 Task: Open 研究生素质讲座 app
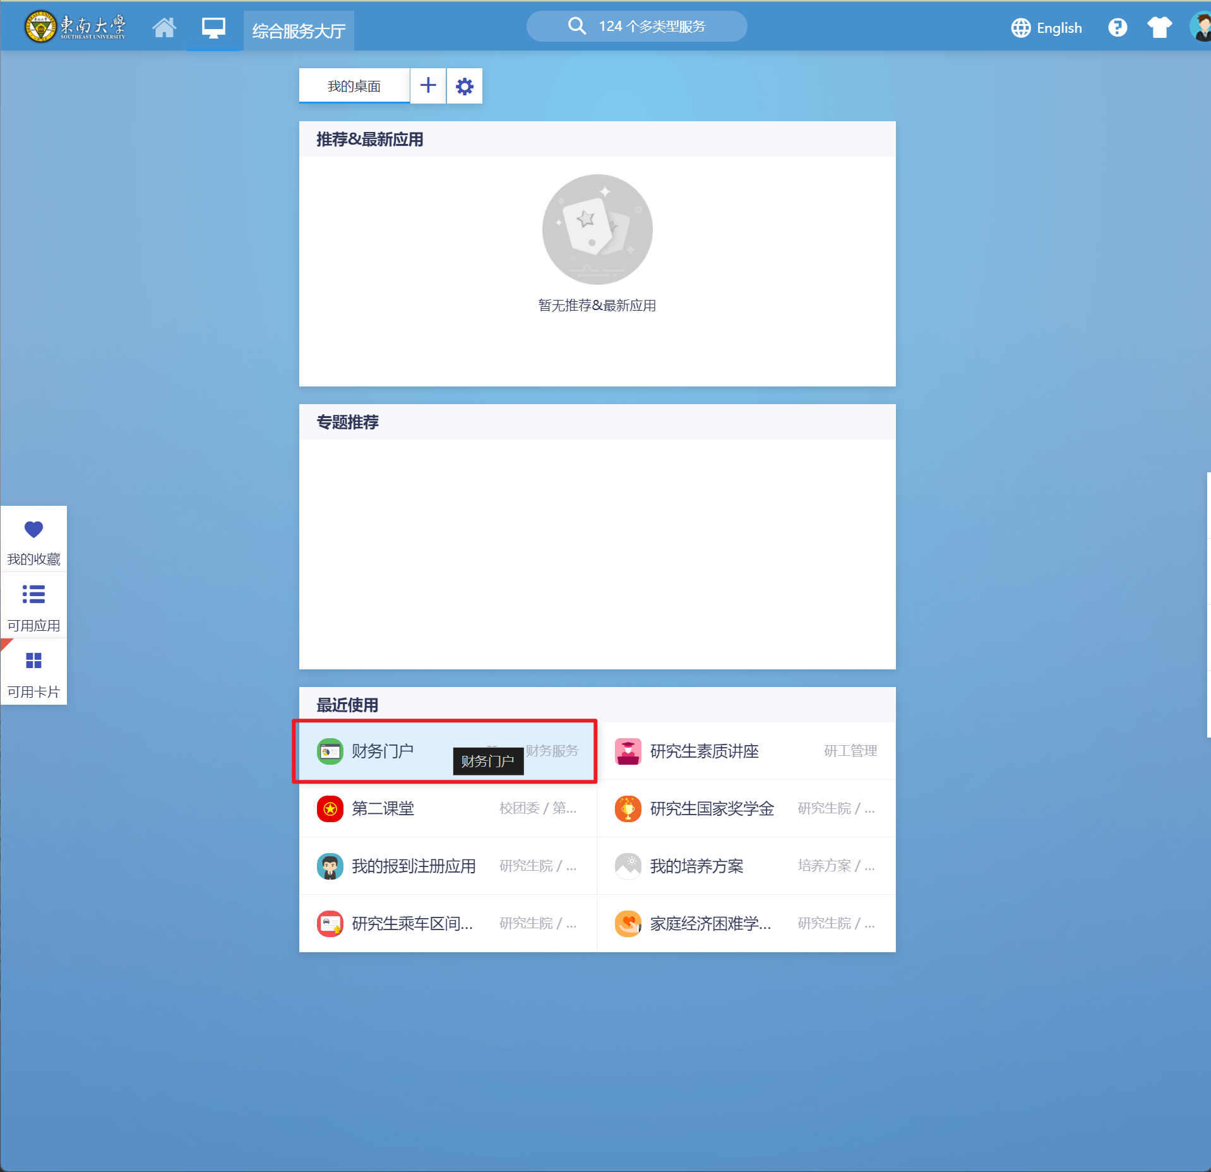(x=704, y=751)
